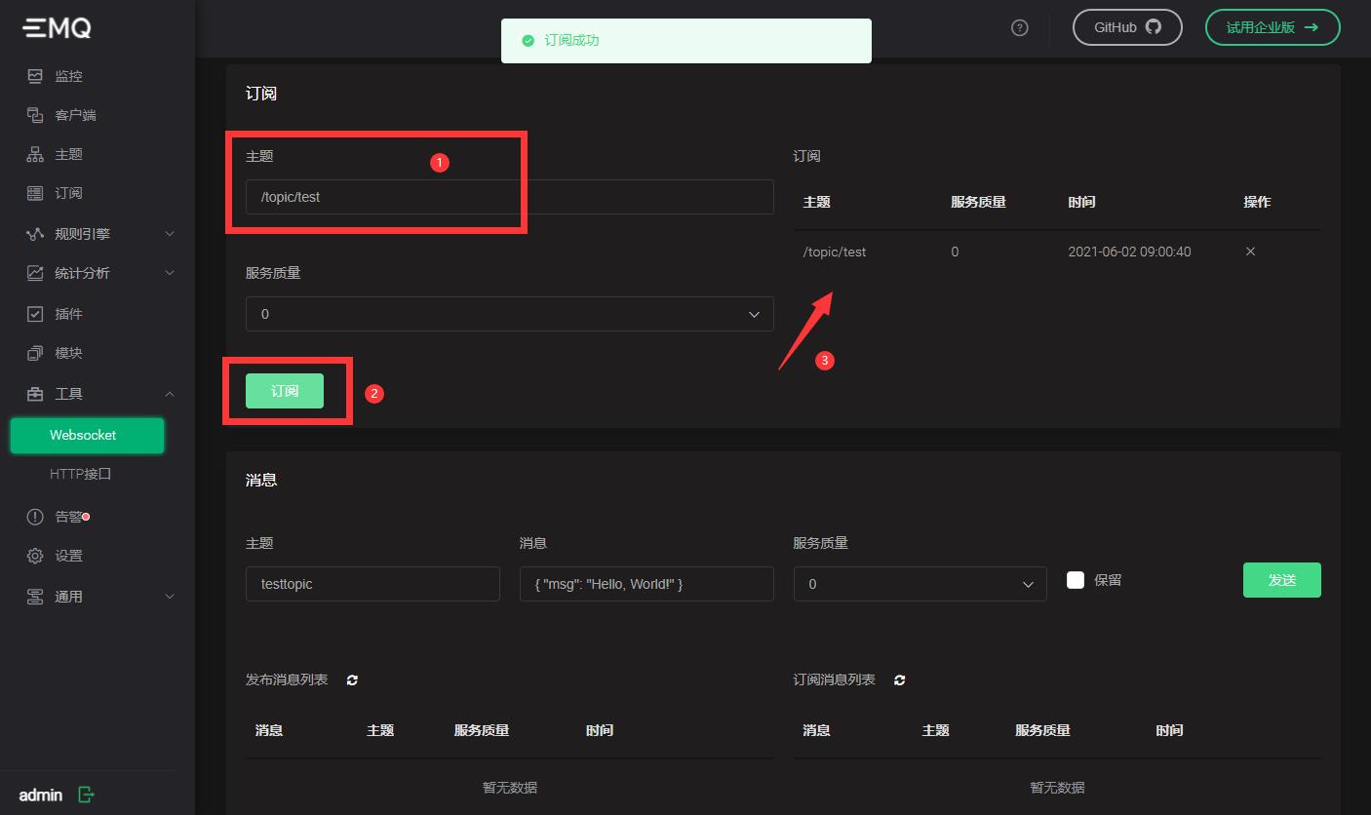Select the 主题 topics sidebar icon
Screen dimensions: 1371x815
35,154
